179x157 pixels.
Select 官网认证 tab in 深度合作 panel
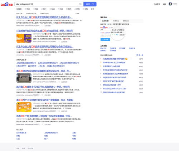tap(126, 21)
